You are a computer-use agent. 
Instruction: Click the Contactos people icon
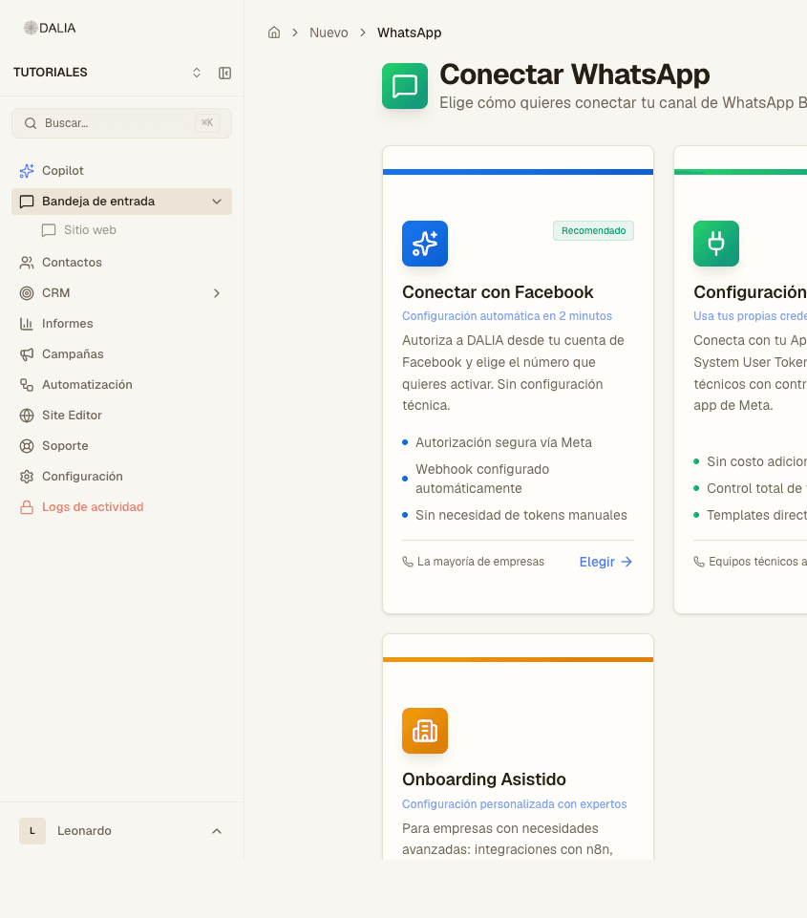pos(27,263)
